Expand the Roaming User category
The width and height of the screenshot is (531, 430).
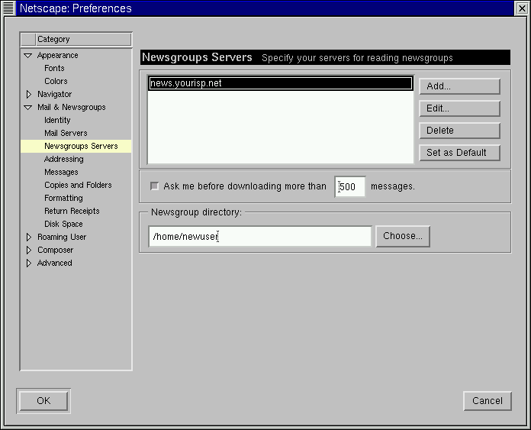tap(28, 238)
